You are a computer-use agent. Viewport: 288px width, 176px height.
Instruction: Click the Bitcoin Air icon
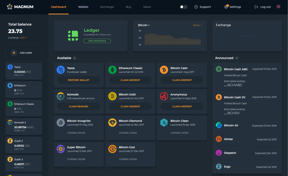coord(219,125)
